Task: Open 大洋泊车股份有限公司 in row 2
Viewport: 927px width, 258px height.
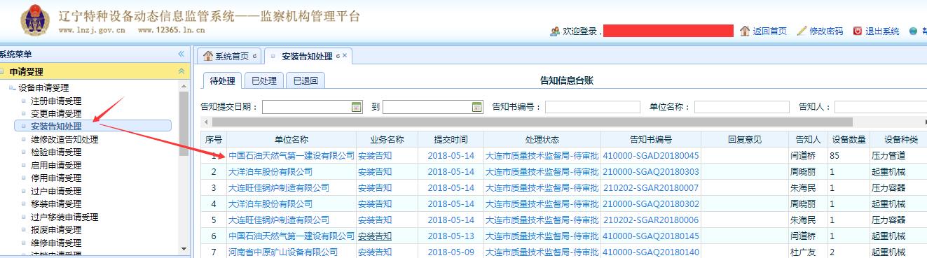Action: pos(270,171)
